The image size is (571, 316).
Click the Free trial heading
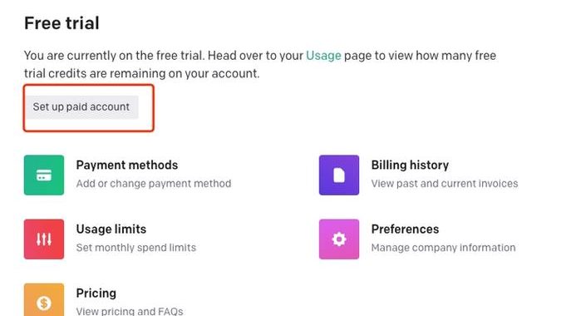62,23
